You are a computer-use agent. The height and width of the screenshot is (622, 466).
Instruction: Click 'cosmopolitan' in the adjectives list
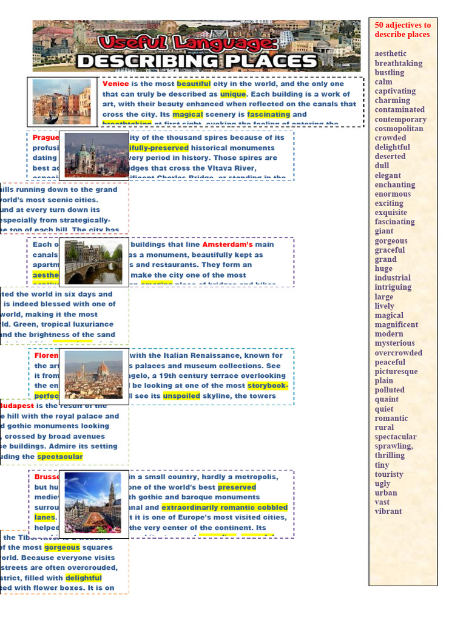click(399, 129)
